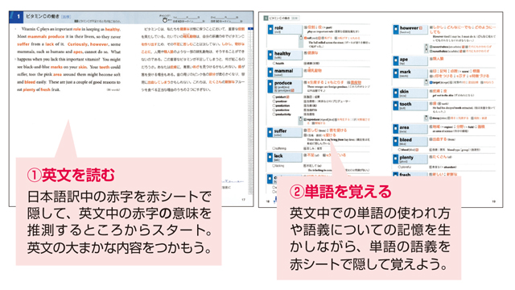Click the 'suffer' vocabulary entry
This screenshot has height=290, width=515.
285,132
